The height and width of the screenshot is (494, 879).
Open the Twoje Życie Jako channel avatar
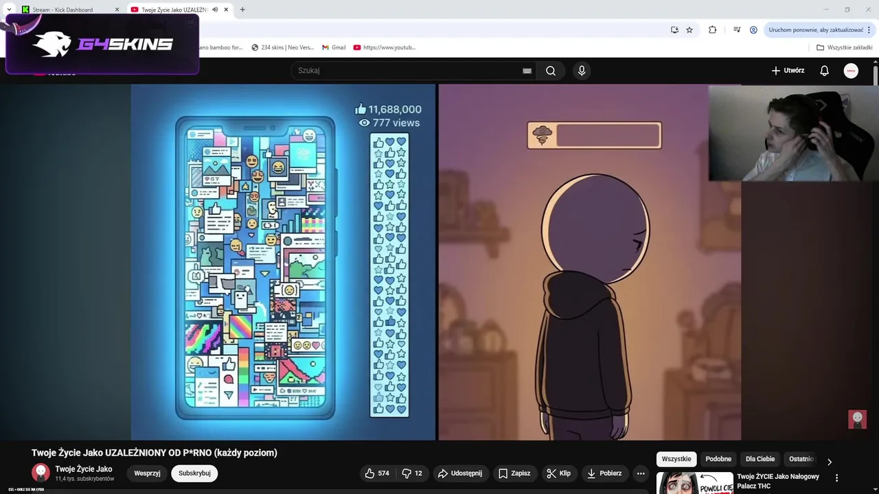[x=41, y=473]
